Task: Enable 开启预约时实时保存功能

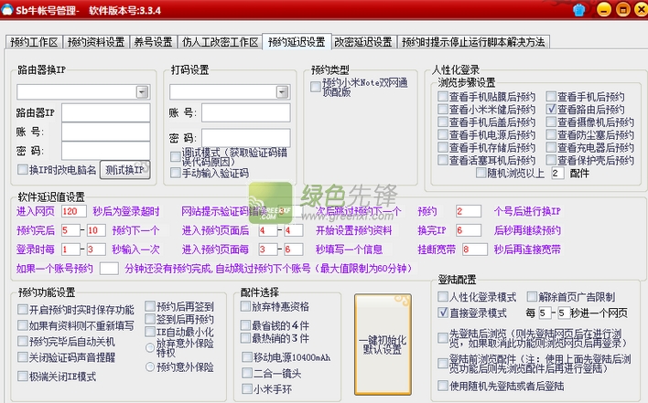Action: tap(23, 310)
